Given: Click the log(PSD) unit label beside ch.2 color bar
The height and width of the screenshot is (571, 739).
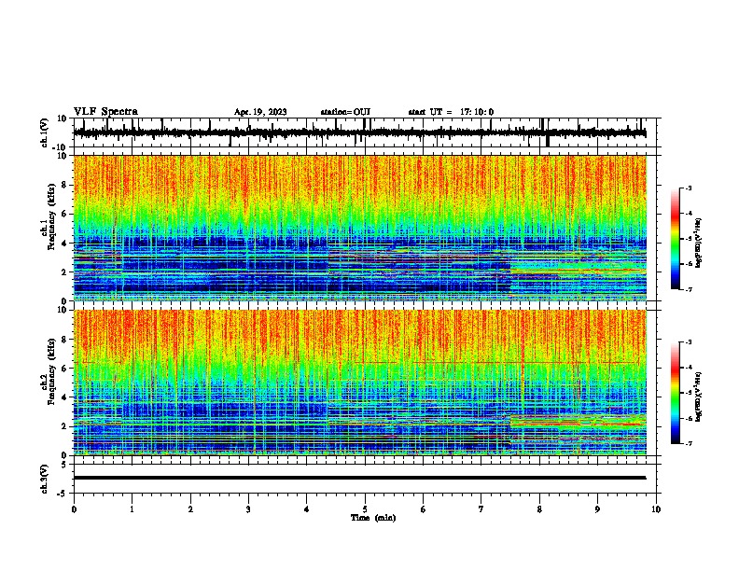Looking at the screenshot, I should [698, 397].
